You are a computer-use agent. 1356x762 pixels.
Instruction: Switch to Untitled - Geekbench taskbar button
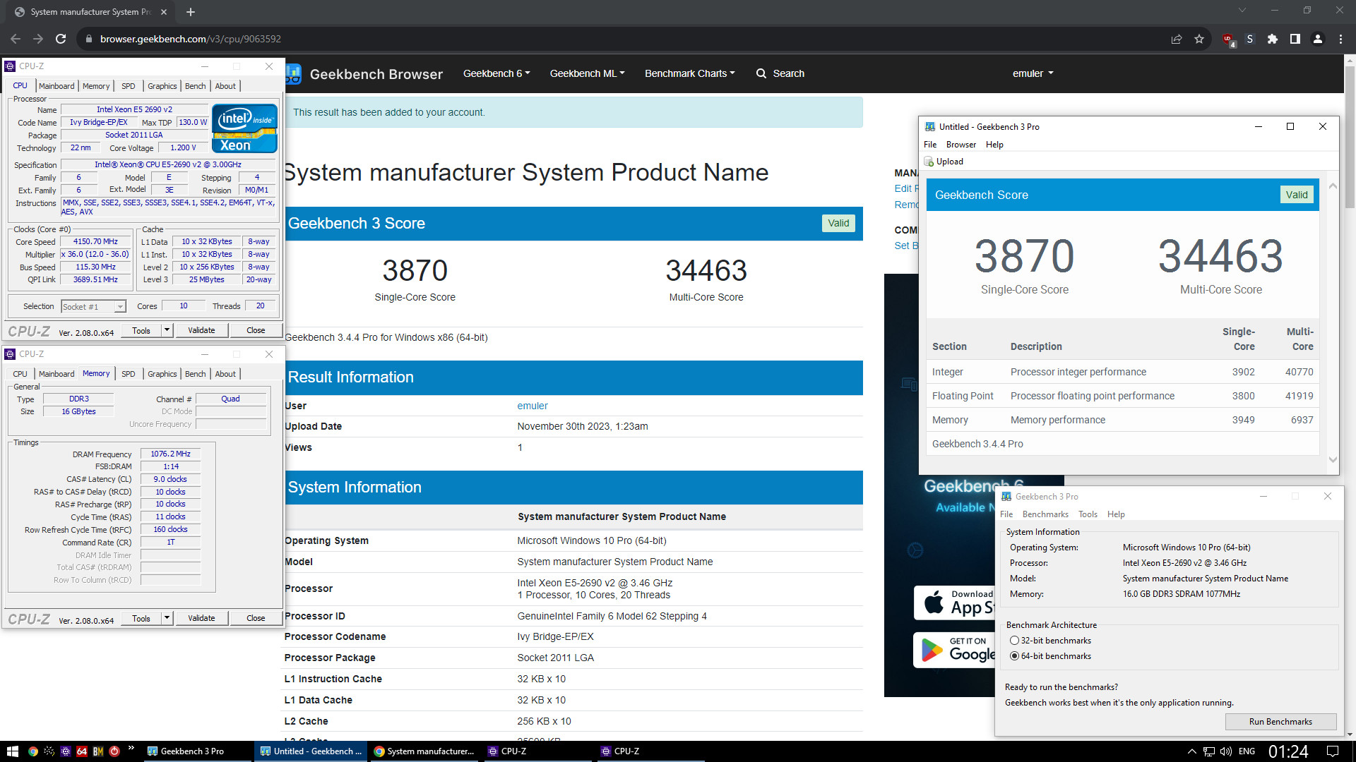coord(311,751)
